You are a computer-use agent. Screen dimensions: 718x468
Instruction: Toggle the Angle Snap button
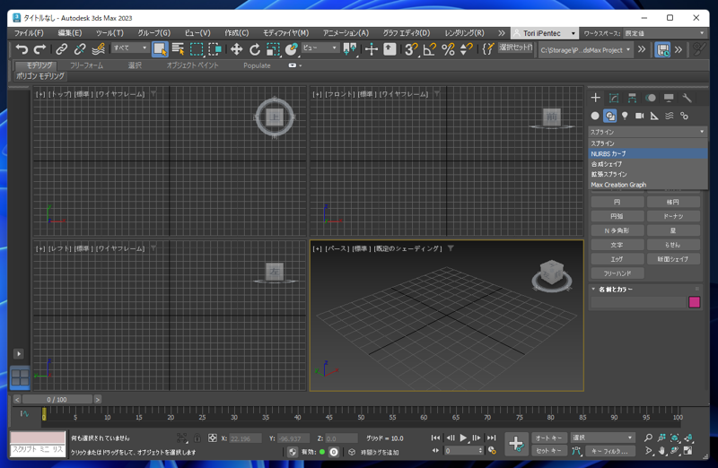pos(430,49)
